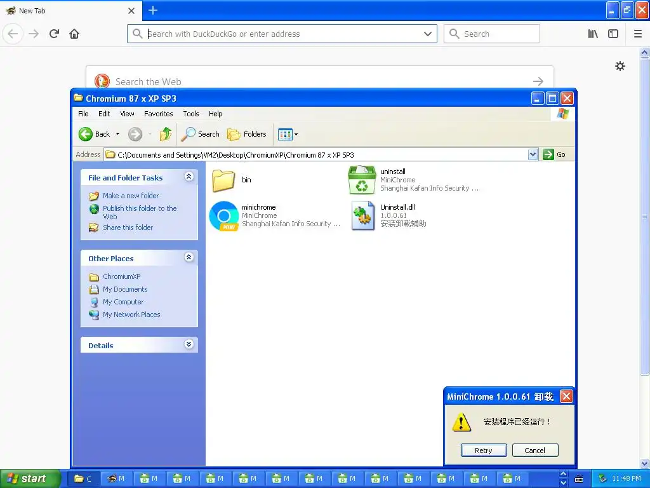
Task: Open a new browser tab
Action: (x=153, y=10)
